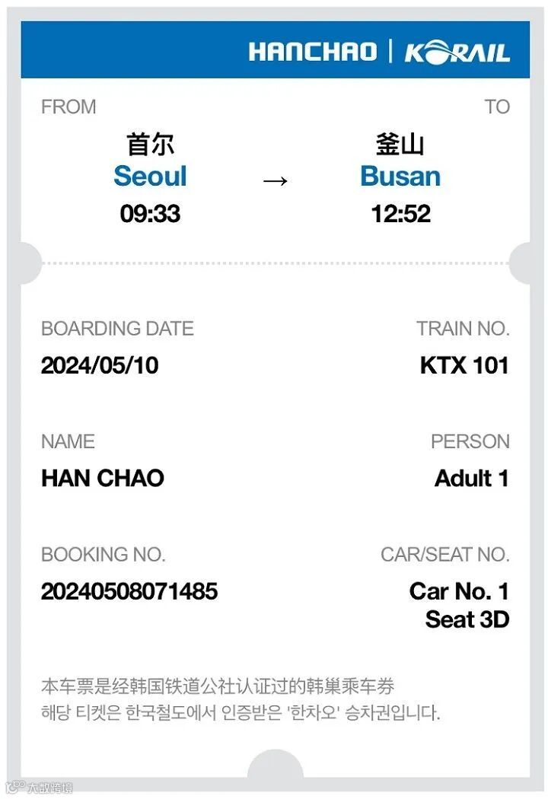Click the Adult 1 person value
548x799 pixels.
471,479
